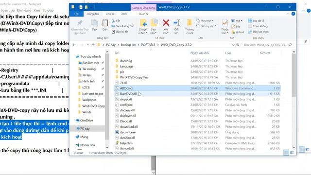
Task: Select OneDrive in navigation pane
Action: pyautogui.click(x=85, y=121)
